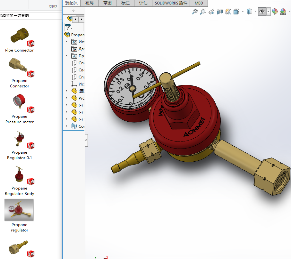Click the Zoom to Fit icon
Image resolution: width=291 pixels, height=259 pixels.
(194, 12)
